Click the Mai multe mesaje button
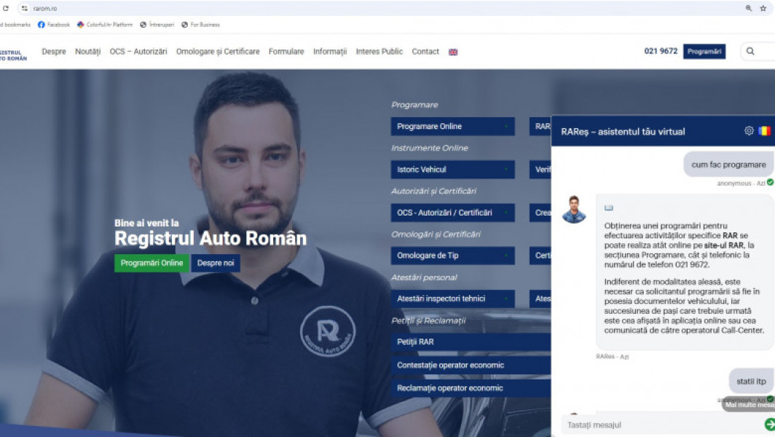This screenshot has width=775, height=437. click(748, 404)
